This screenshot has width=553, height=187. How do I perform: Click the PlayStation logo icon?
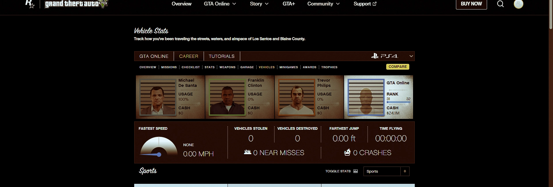coord(375,56)
